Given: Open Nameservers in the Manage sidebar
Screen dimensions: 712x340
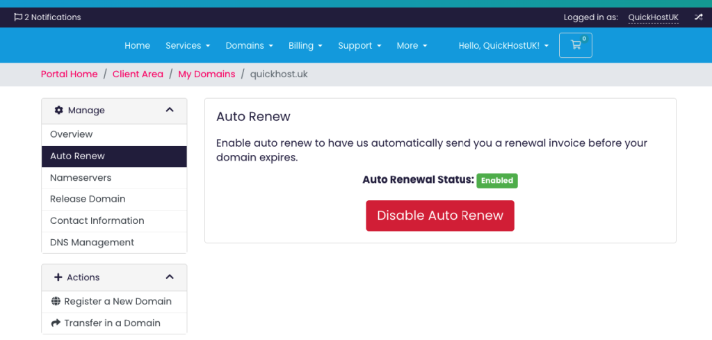Looking at the screenshot, I should (x=114, y=178).
